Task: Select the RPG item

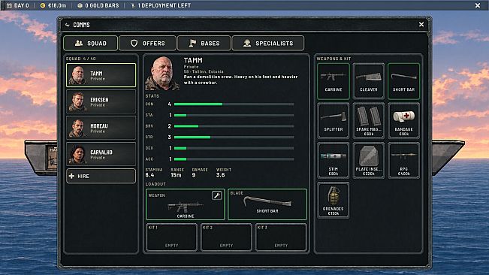Action: click(x=403, y=161)
